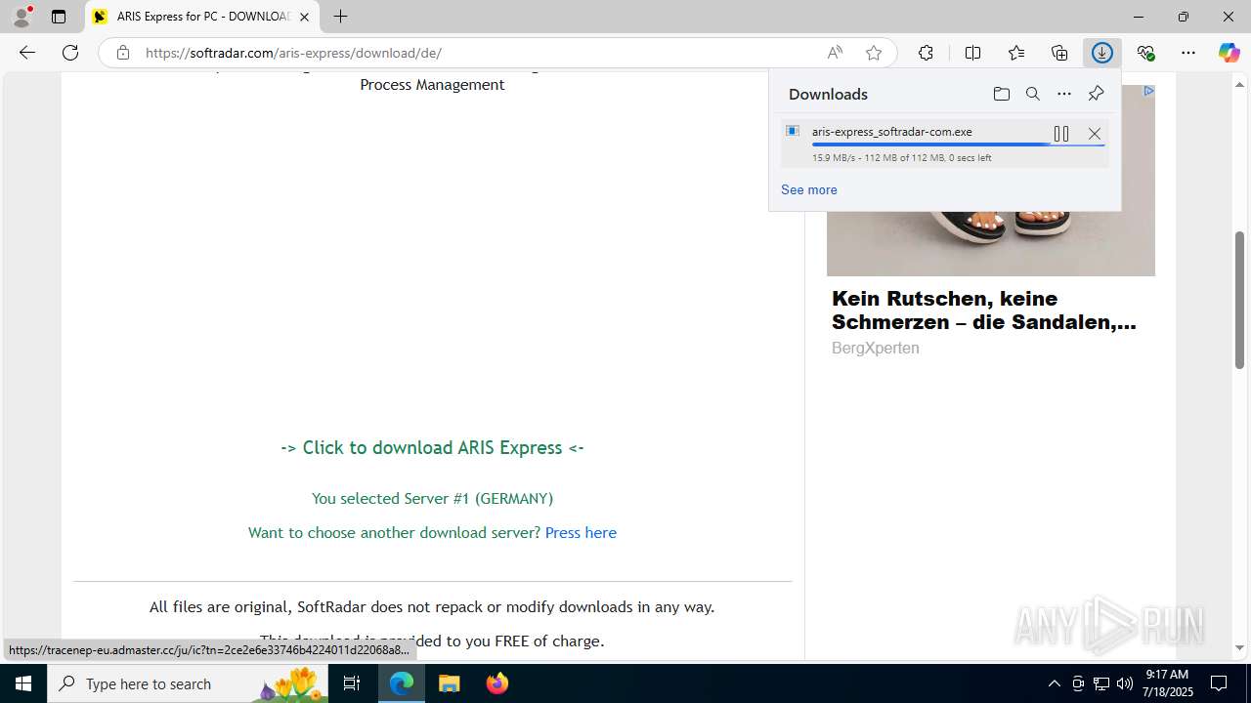Pause the aris-express download
This screenshot has height=703, width=1251.
pos(1061,134)
